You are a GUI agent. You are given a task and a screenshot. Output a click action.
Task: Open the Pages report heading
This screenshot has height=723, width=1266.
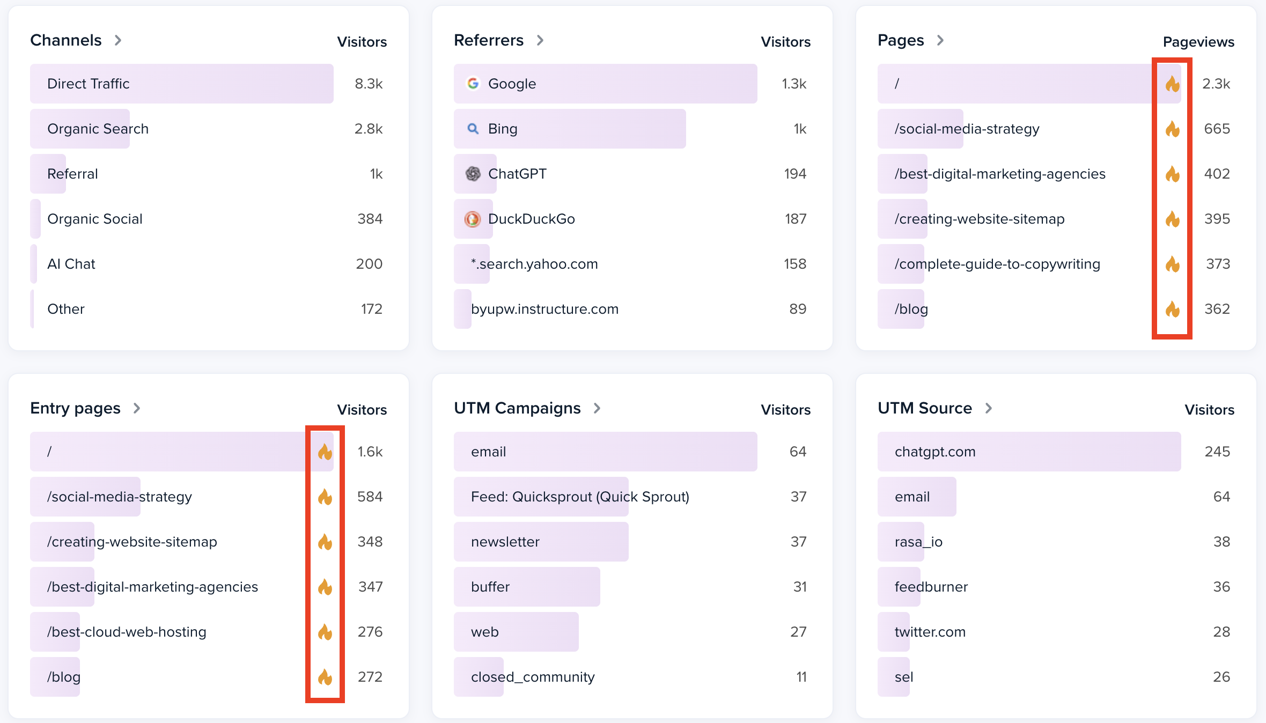coord(900,40)
